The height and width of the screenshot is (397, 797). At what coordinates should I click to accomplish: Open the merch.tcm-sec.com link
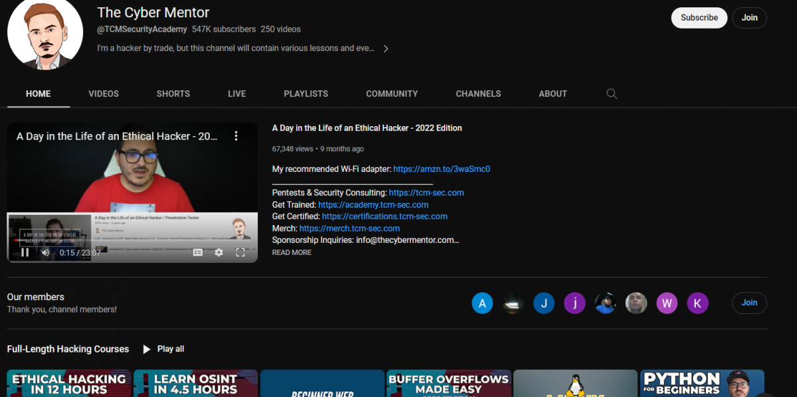(349, 228)
